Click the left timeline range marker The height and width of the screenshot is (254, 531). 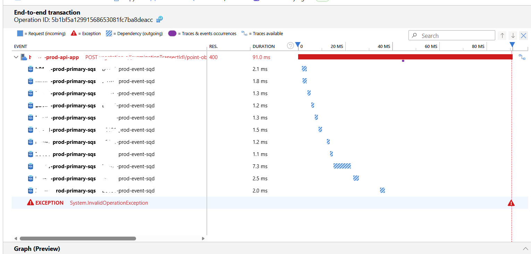[297, 45]
